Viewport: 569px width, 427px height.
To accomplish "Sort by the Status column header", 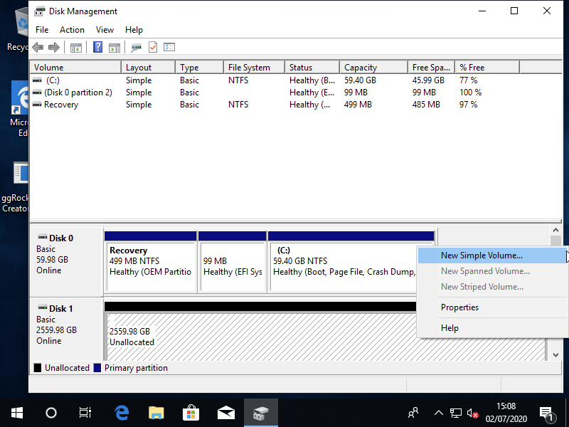I will coord(312,68).
